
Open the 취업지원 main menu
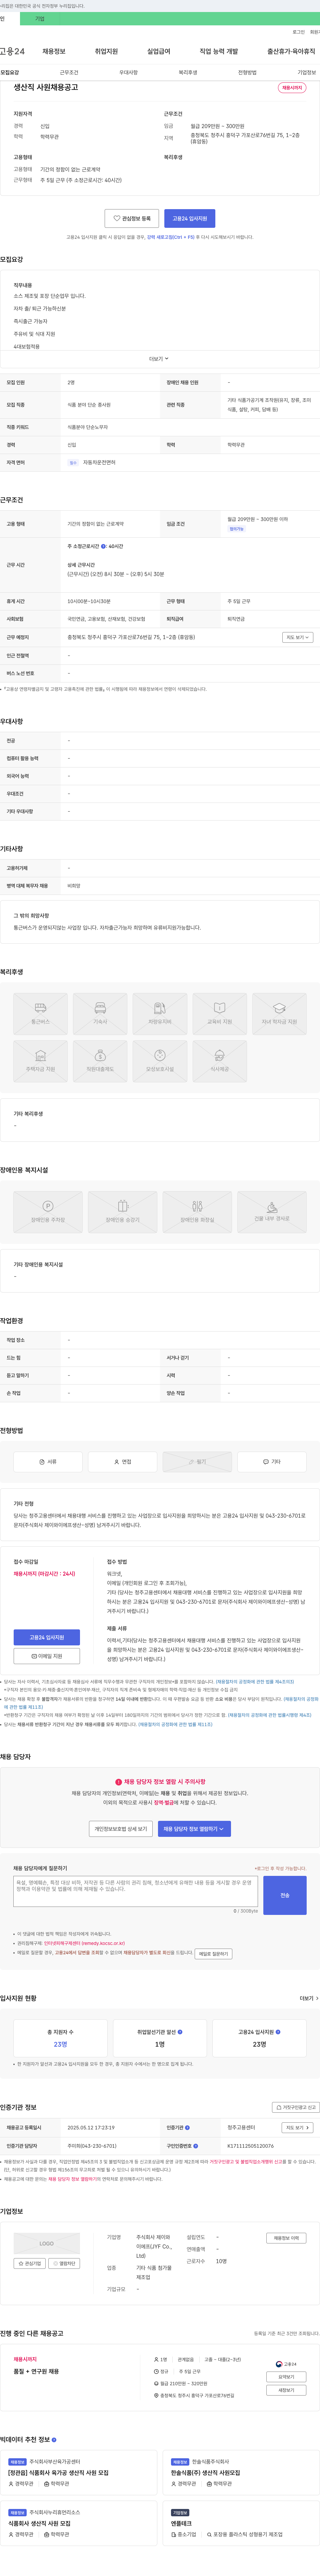click(106, 51)
